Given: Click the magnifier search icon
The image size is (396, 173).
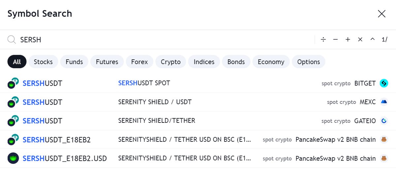Looking at the screenshot, I should pyautogui.click(x=12, y=40).
